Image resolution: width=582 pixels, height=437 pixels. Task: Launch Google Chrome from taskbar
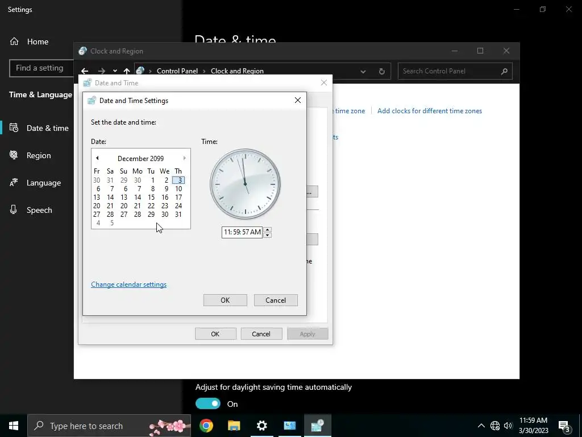tap(206, 426)
